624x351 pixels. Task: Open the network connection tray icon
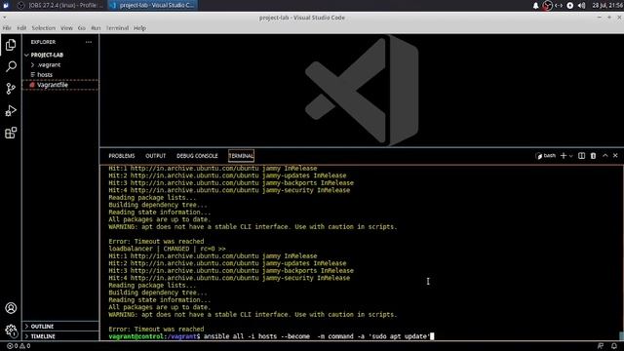click(x=559, y=6)
